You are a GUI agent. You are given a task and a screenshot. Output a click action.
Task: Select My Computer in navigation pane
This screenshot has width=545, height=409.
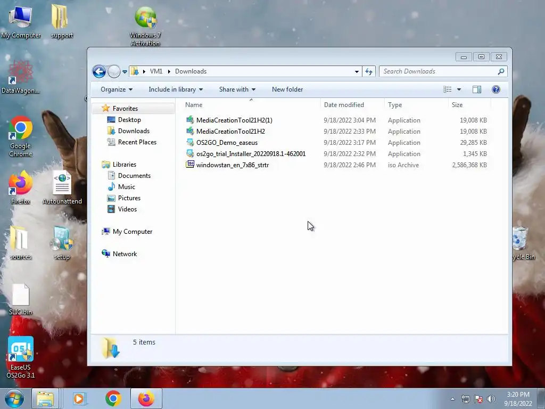(133, 232)
